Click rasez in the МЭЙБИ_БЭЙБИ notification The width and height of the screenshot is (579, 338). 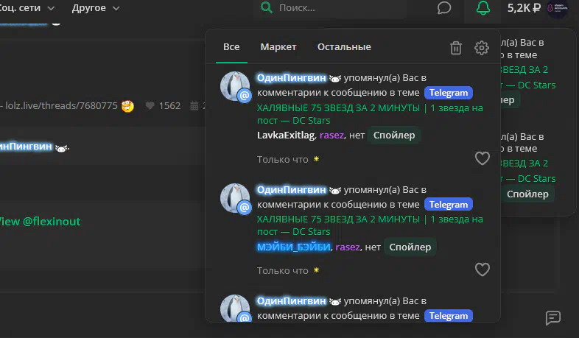348,247
